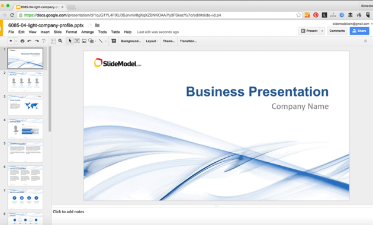Collapse the toolbar with the double chevron
The image size is (373, 225).
pyautogui.click(x=365, y=41)
